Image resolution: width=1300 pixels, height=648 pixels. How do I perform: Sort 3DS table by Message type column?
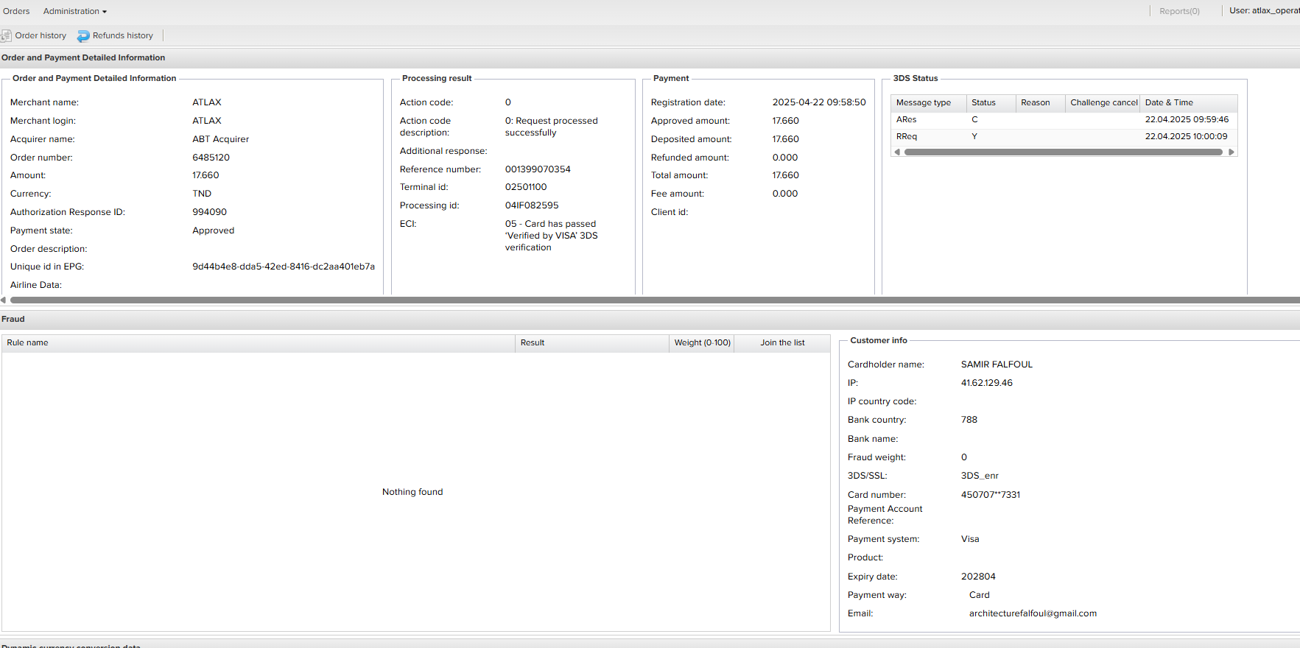pos(924,103)
